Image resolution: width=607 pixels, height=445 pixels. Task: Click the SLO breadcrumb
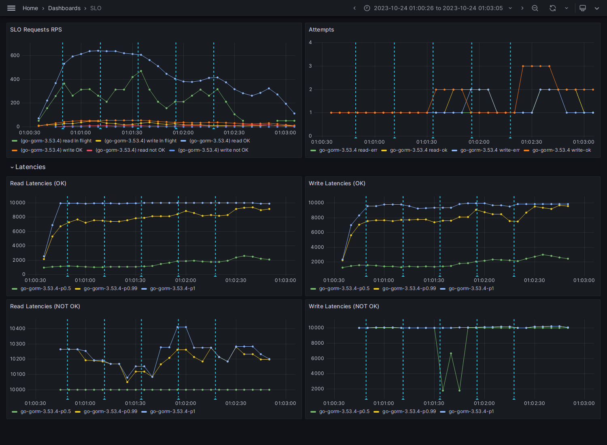96,8
